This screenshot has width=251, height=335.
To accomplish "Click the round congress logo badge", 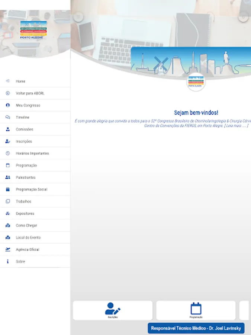I will coord(196,82).
